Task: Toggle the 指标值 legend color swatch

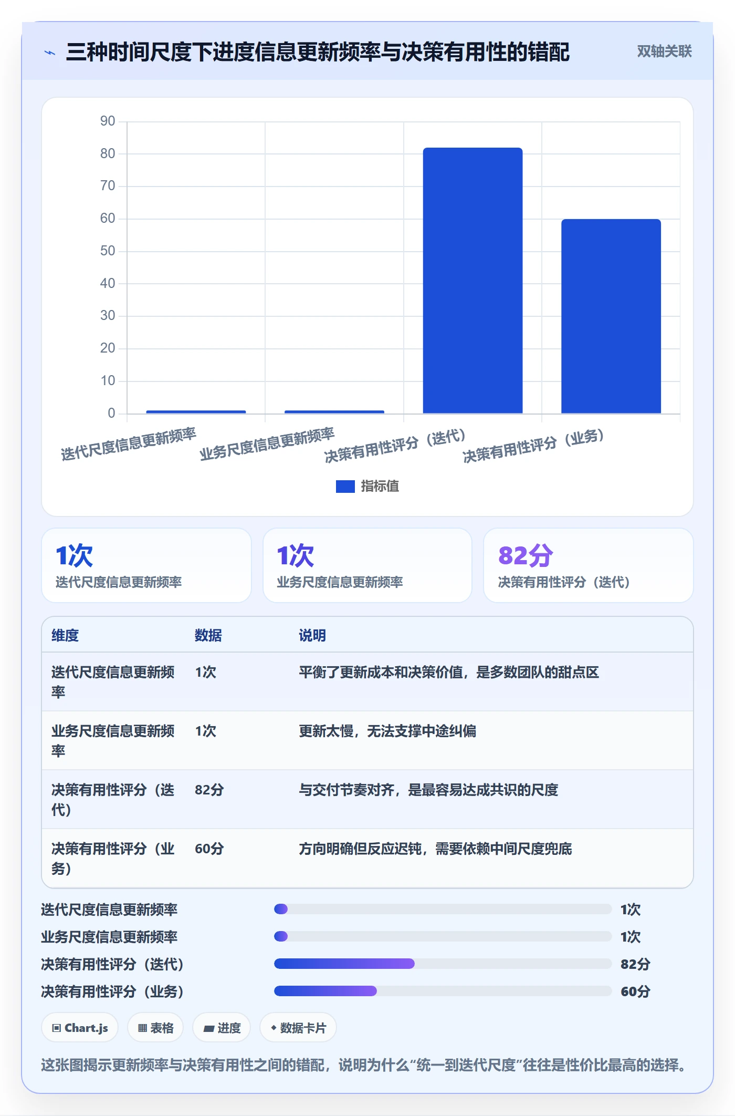Action: point(345,487)
